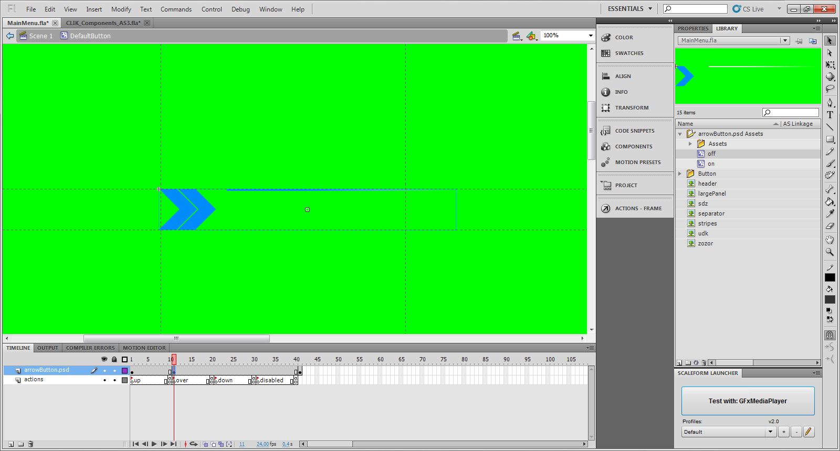Click the new layer icon in timeline
Image resolution: width=840 pixels, height=451 pixels.
point(11,444)
